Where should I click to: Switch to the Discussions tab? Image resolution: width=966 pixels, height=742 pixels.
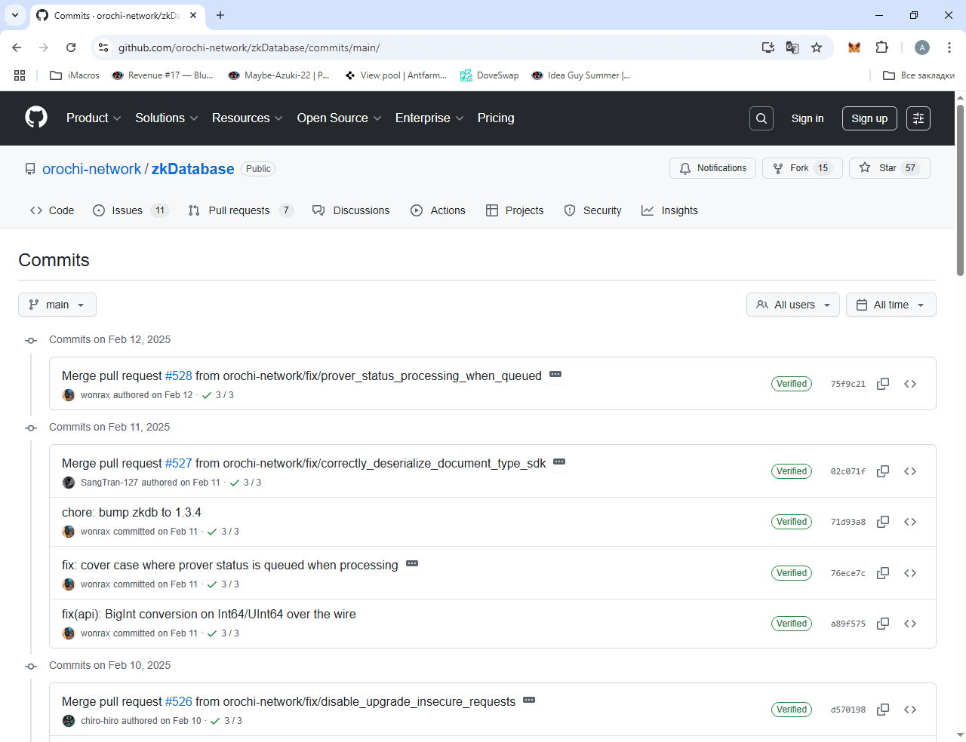[351, 210]
